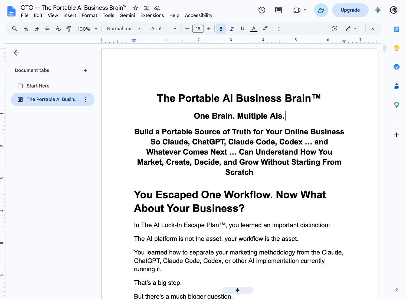Check cloud save status icon
Image resolution: width=406 pixels, height=299 pixels.
pyautogui.click(x=157, y=8)
